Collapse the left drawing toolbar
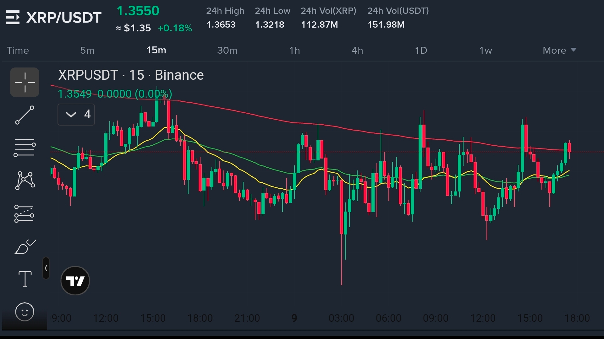This screenshot has width=604, height=339. pos(46,268)
